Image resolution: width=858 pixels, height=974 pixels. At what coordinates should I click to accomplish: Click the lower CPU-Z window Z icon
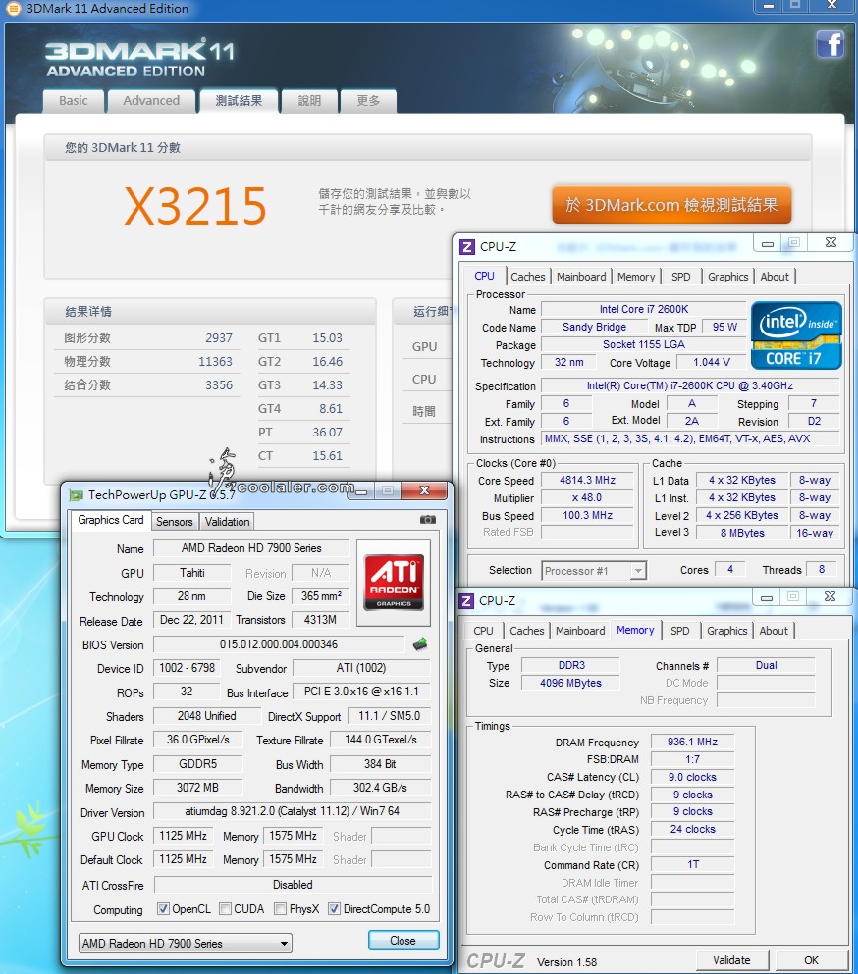pos(466,600)
